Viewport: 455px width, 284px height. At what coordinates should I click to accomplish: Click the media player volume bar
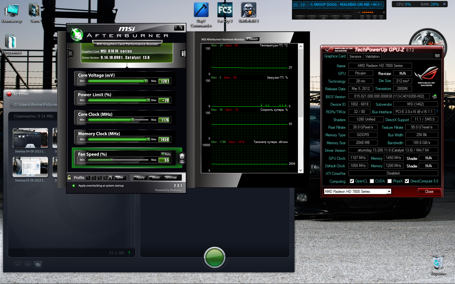click(x=372, y=12)
